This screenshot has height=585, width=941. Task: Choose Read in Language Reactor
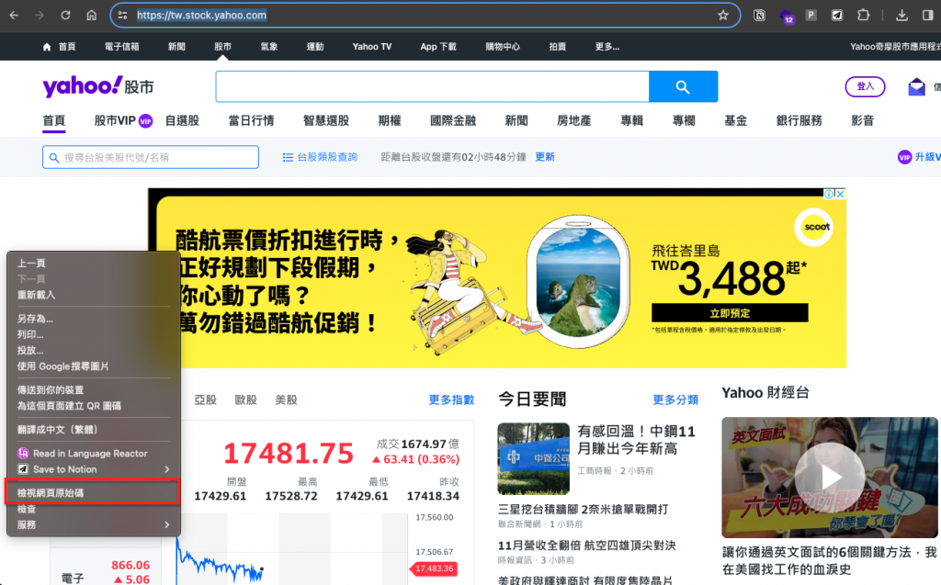93,454
